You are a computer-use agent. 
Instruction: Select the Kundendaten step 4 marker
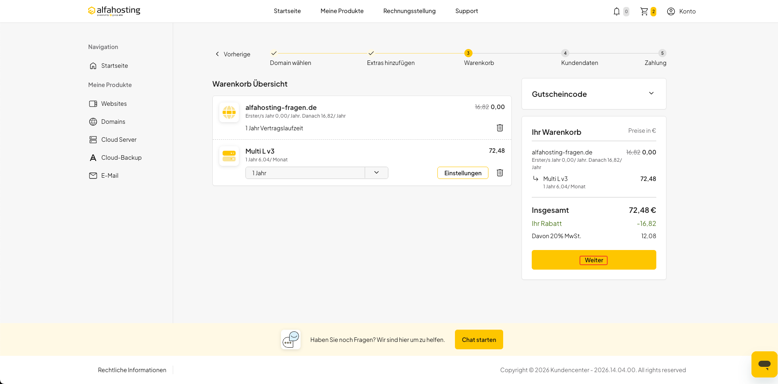point(565,53)
